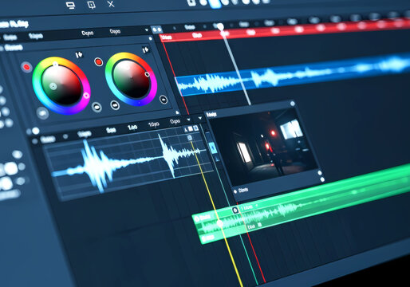The image size is (410, 287).
Task: Click the monitor icon in the top toolbar
Action: point(70,5)
